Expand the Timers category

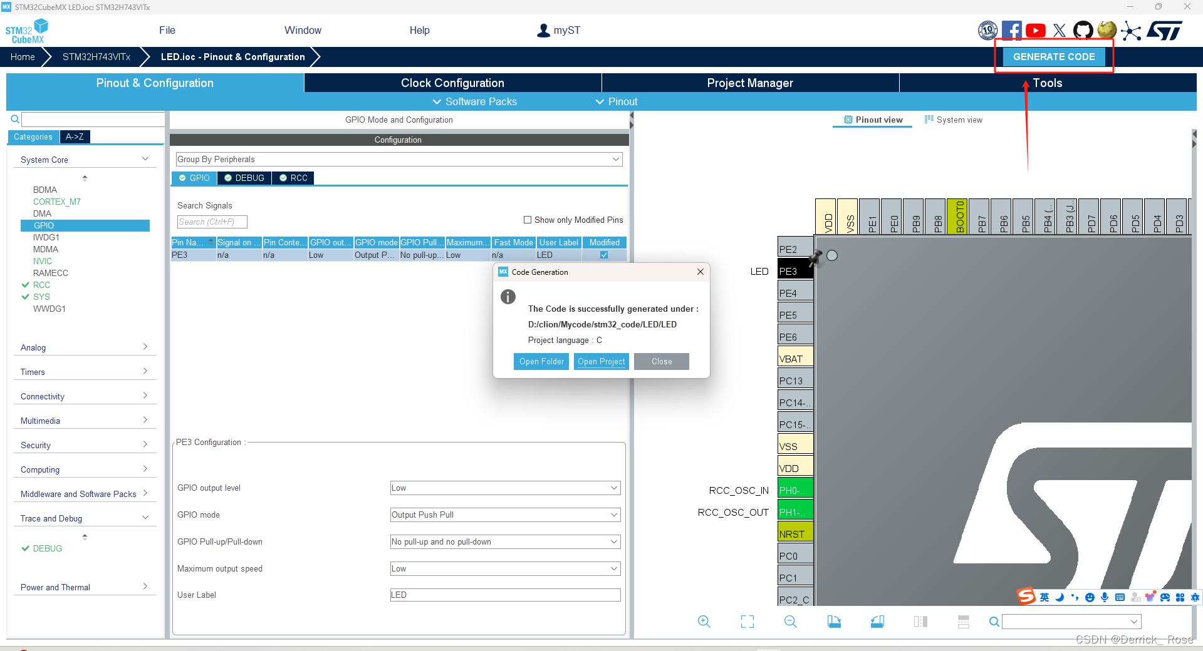tap(85, 372)
